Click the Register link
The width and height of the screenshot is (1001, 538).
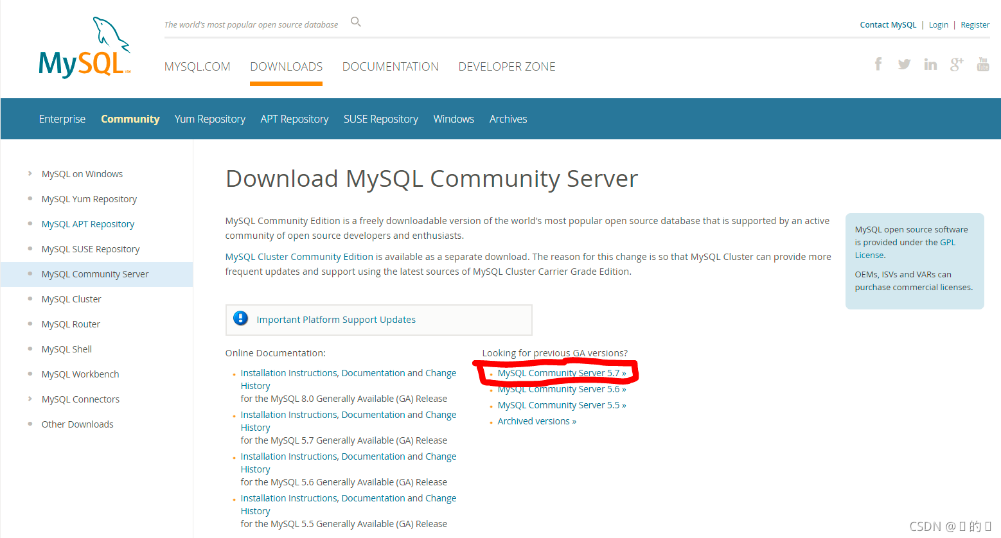(975, 25)
